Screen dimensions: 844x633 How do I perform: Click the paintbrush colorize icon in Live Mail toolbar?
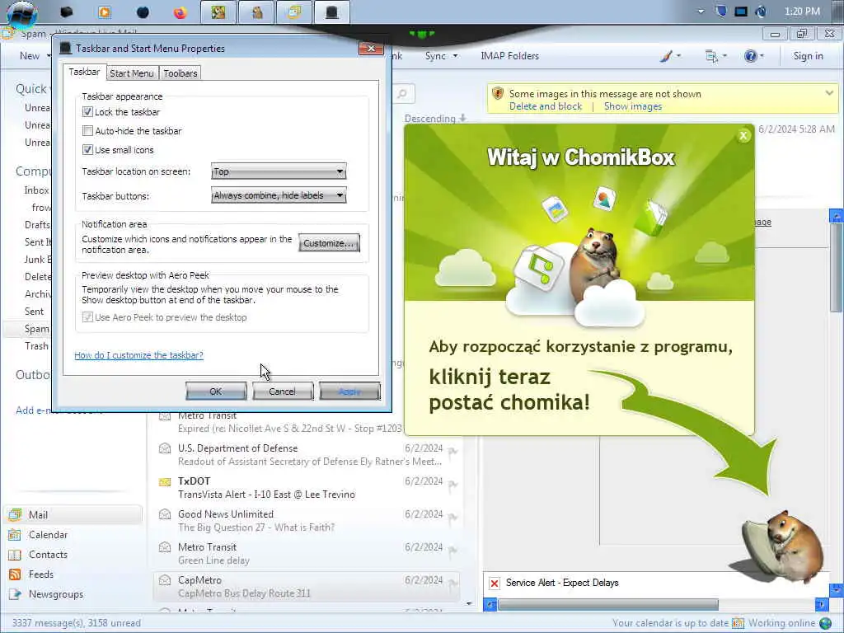pyautogui.click(x=666, y=55)
